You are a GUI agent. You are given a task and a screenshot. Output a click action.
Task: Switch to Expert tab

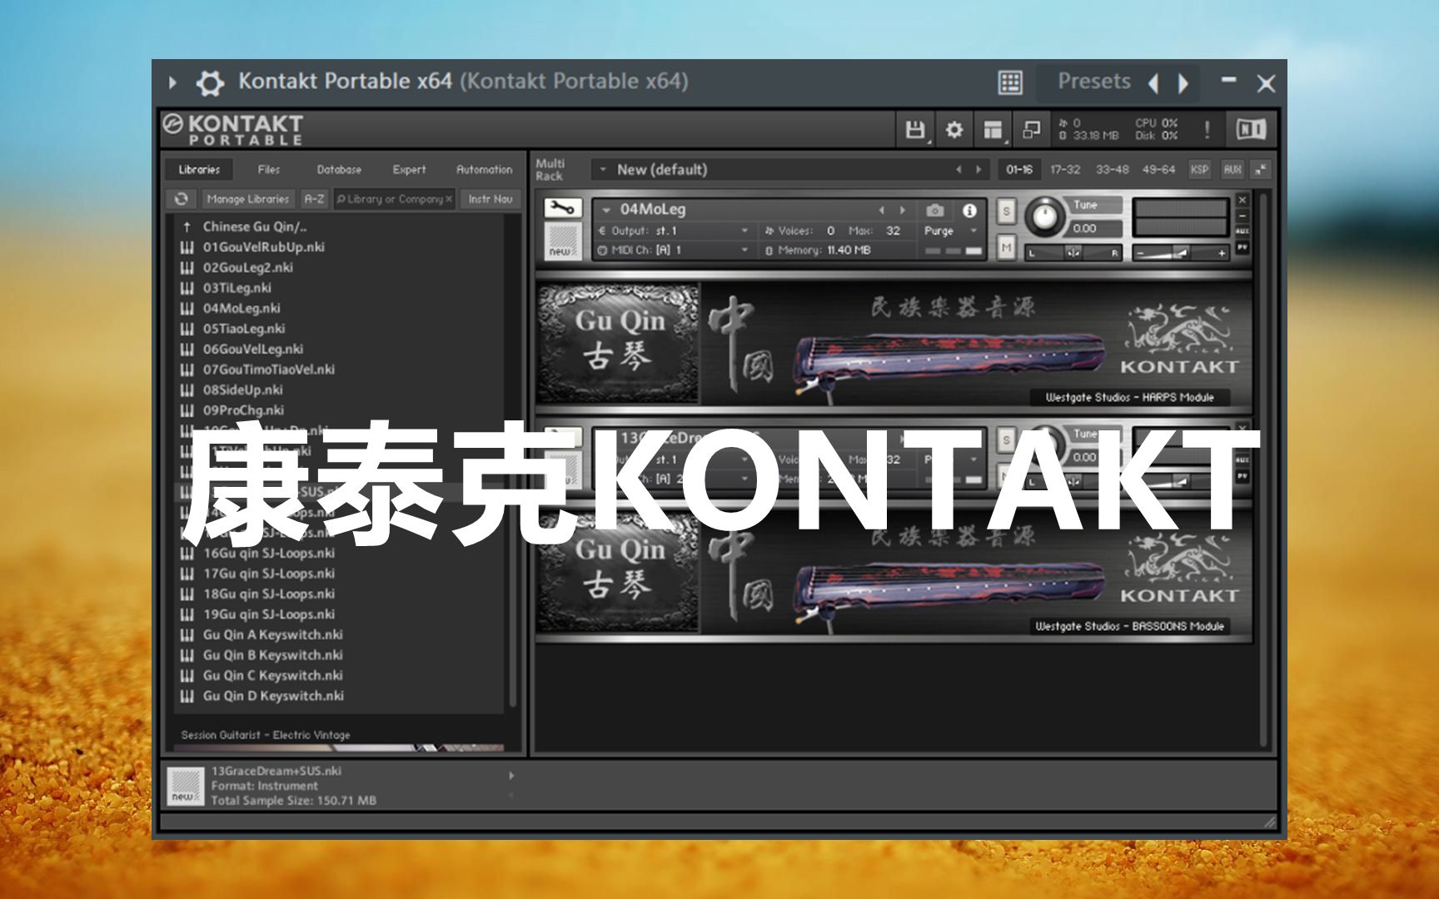(x=409, y=169)
